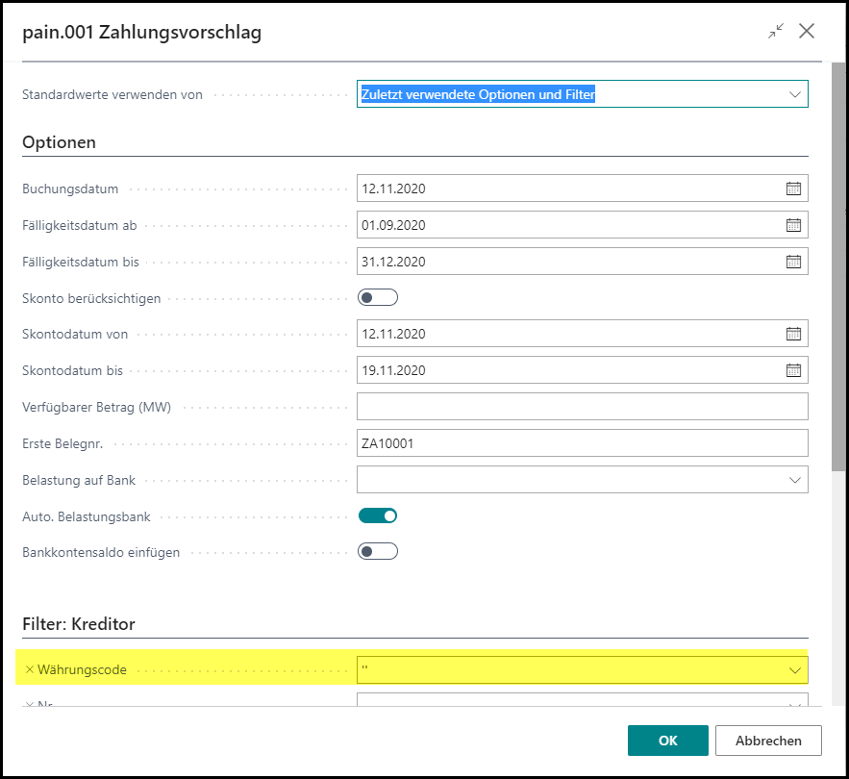Image resolution: width=849 pixels, height=779 pixels.
Task: Open the Belastung auf Bank dropdown
Action: click(795, 479)
